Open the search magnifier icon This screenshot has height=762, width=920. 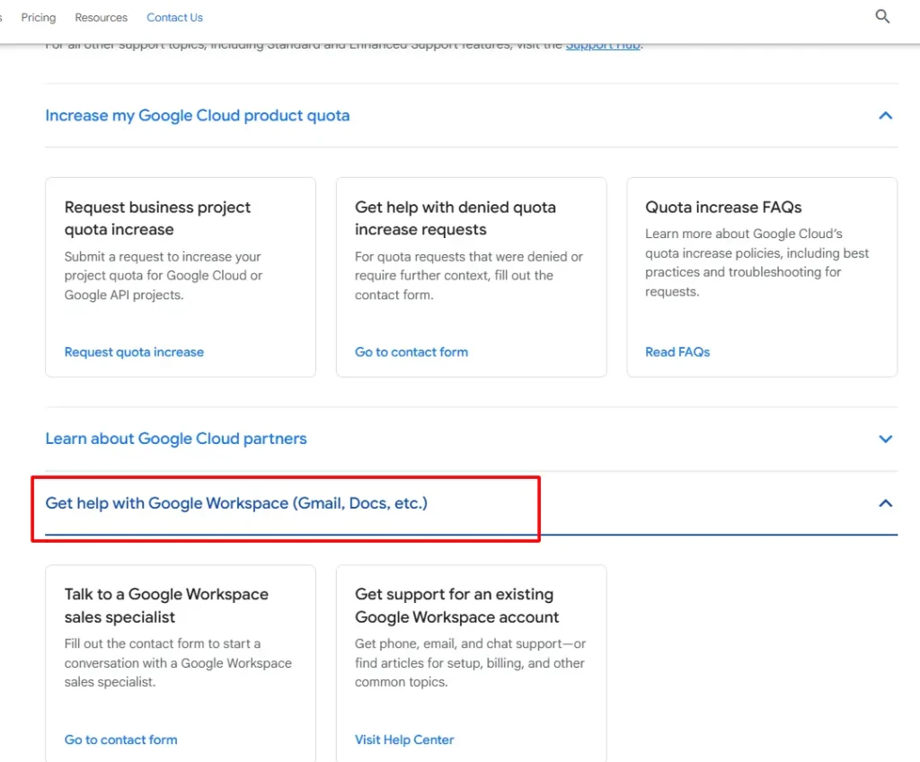882,16
